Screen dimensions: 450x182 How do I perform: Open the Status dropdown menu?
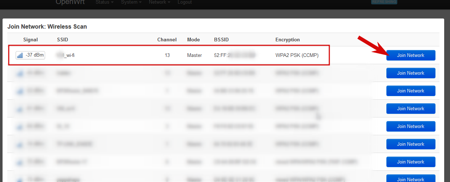[x=104, y=2]
